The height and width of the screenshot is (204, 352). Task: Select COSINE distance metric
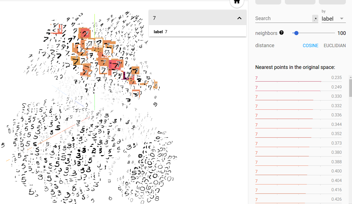coord(310,45)
